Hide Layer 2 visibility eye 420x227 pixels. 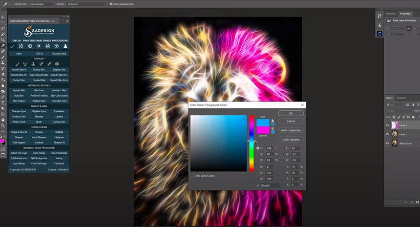[x=387, y=125]
